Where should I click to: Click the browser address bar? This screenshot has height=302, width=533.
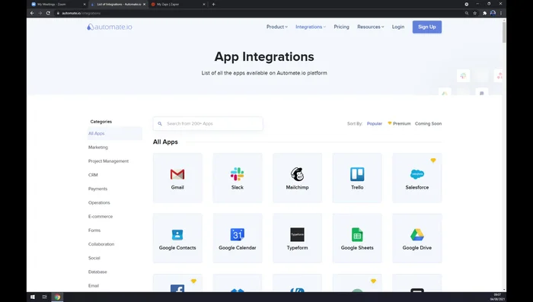pyautogui.click(x=258, y=13)
